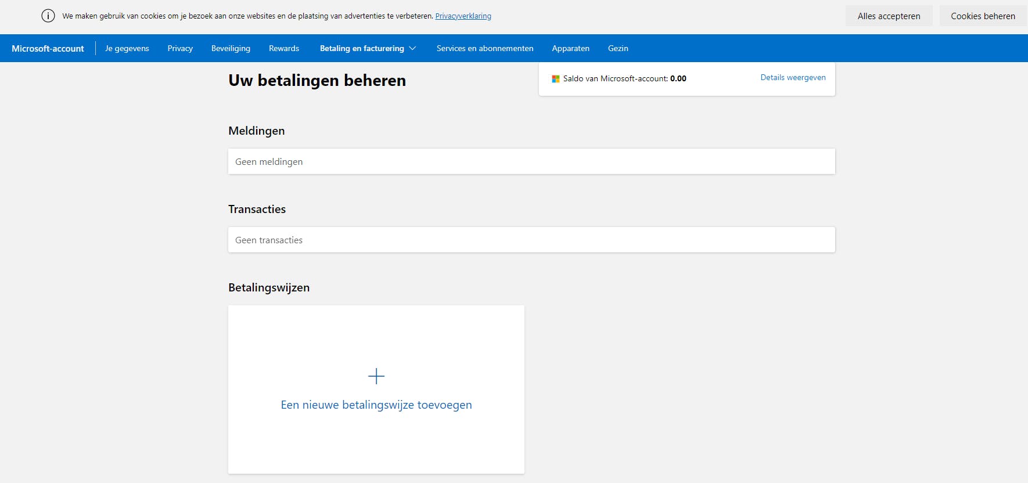Click the Transacties section heading
The height and width of the screenshot is (483, 1028).
[257, 209]
